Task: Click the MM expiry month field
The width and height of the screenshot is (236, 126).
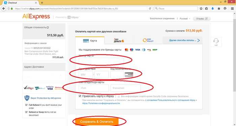Action: tap(86, 75)
